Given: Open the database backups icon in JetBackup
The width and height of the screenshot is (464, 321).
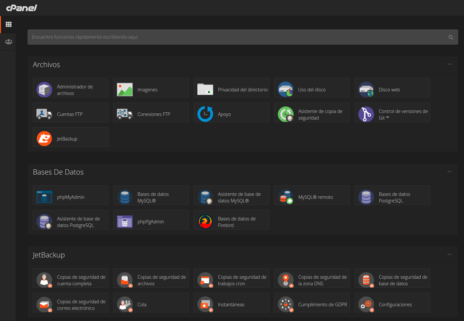Looking at the screenshot, I should click(366, 280).
